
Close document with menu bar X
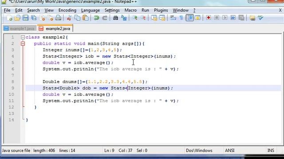coord(280,10)
